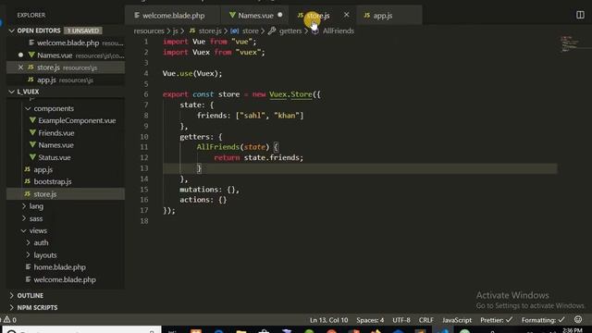592x333 pixels.
Task: Change JavaScript language mode
Action: [457, 320]
